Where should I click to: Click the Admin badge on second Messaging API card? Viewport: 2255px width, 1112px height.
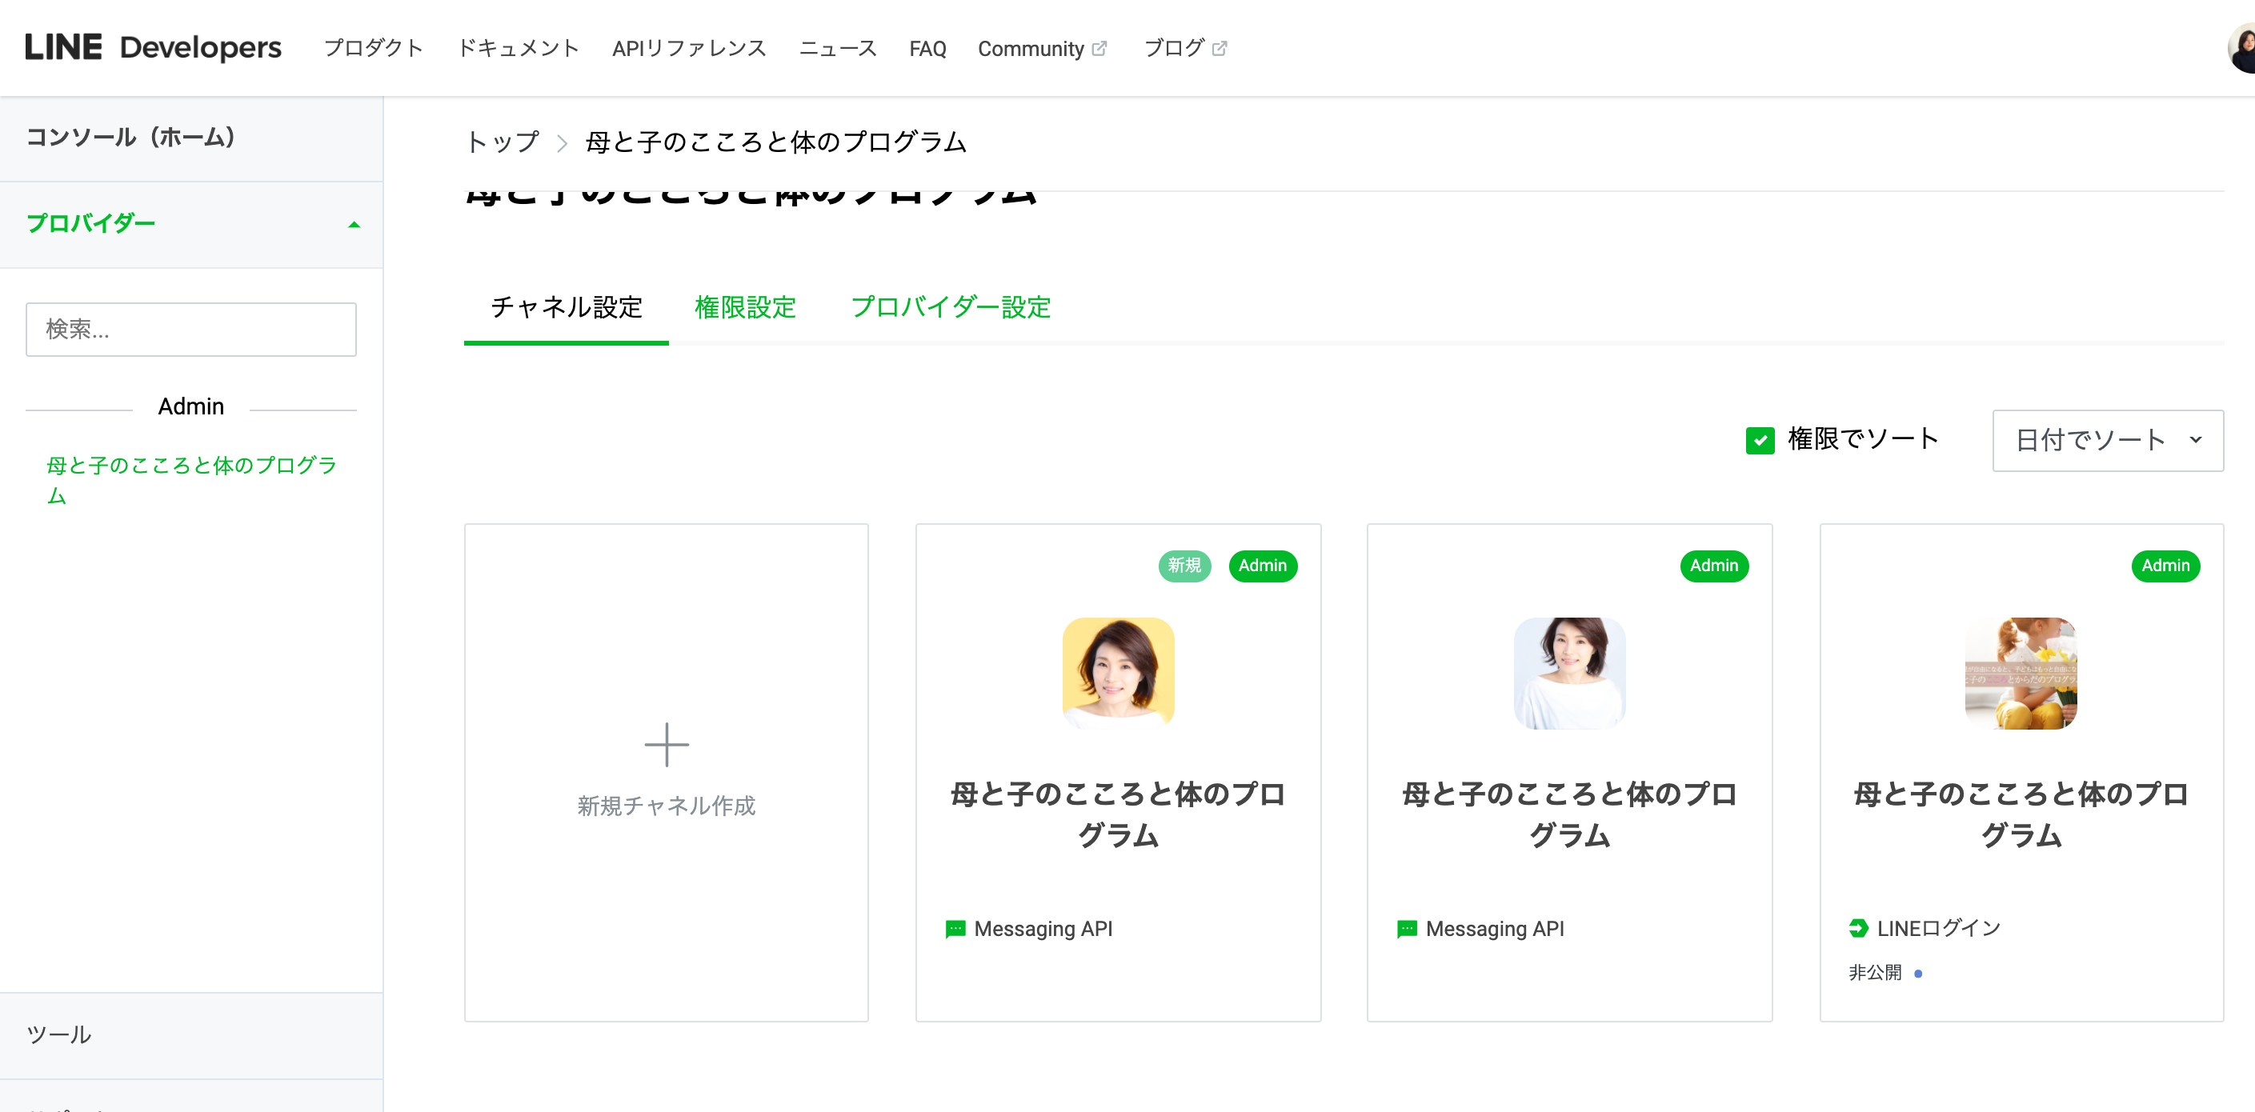[1714, 566]
